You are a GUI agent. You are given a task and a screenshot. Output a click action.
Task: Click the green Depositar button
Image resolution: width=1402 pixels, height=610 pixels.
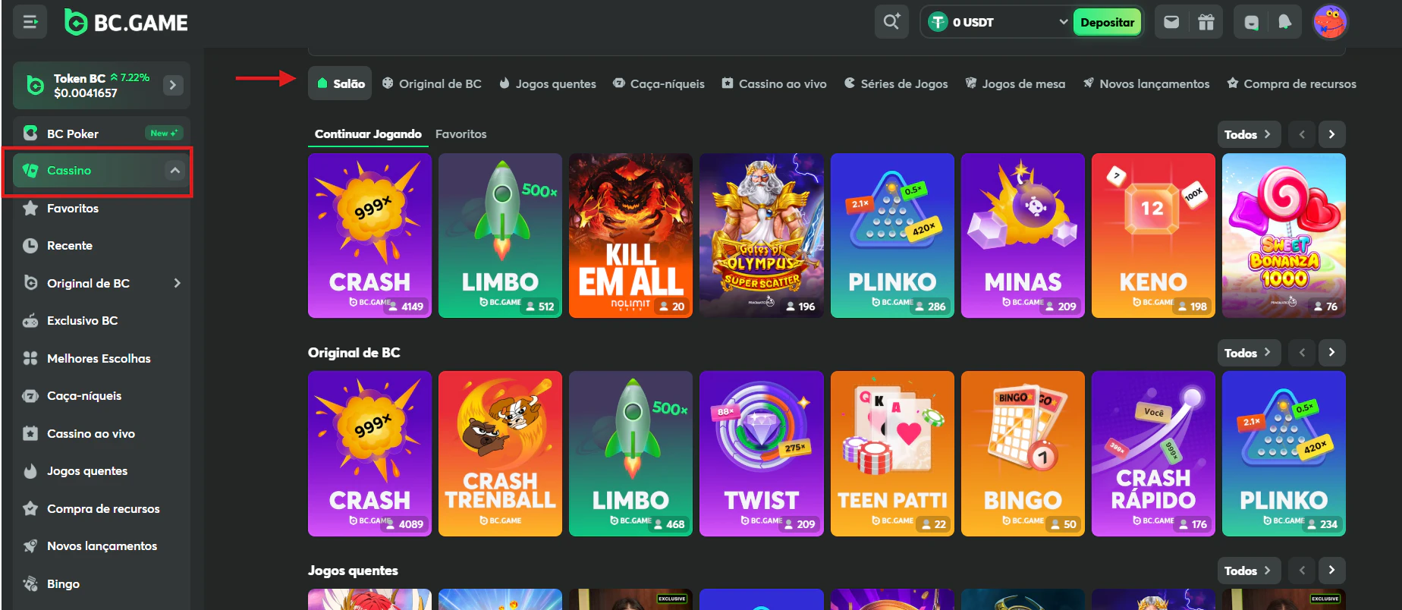tap(1107, 22)
